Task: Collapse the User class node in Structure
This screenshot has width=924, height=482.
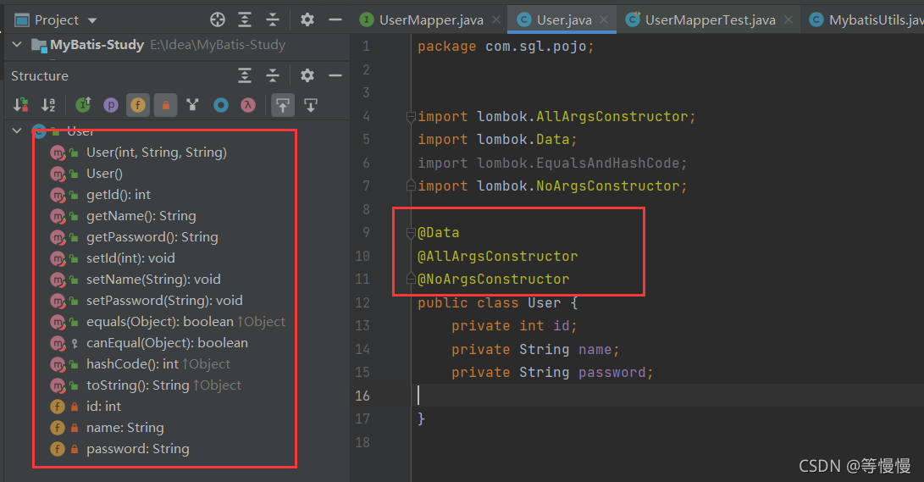Action: pyautogui.click(x=17, y=130)
